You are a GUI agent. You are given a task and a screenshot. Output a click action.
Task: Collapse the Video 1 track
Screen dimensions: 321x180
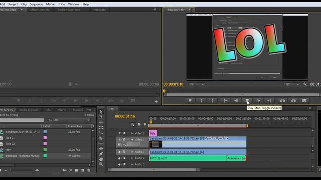tap(132, 140)
